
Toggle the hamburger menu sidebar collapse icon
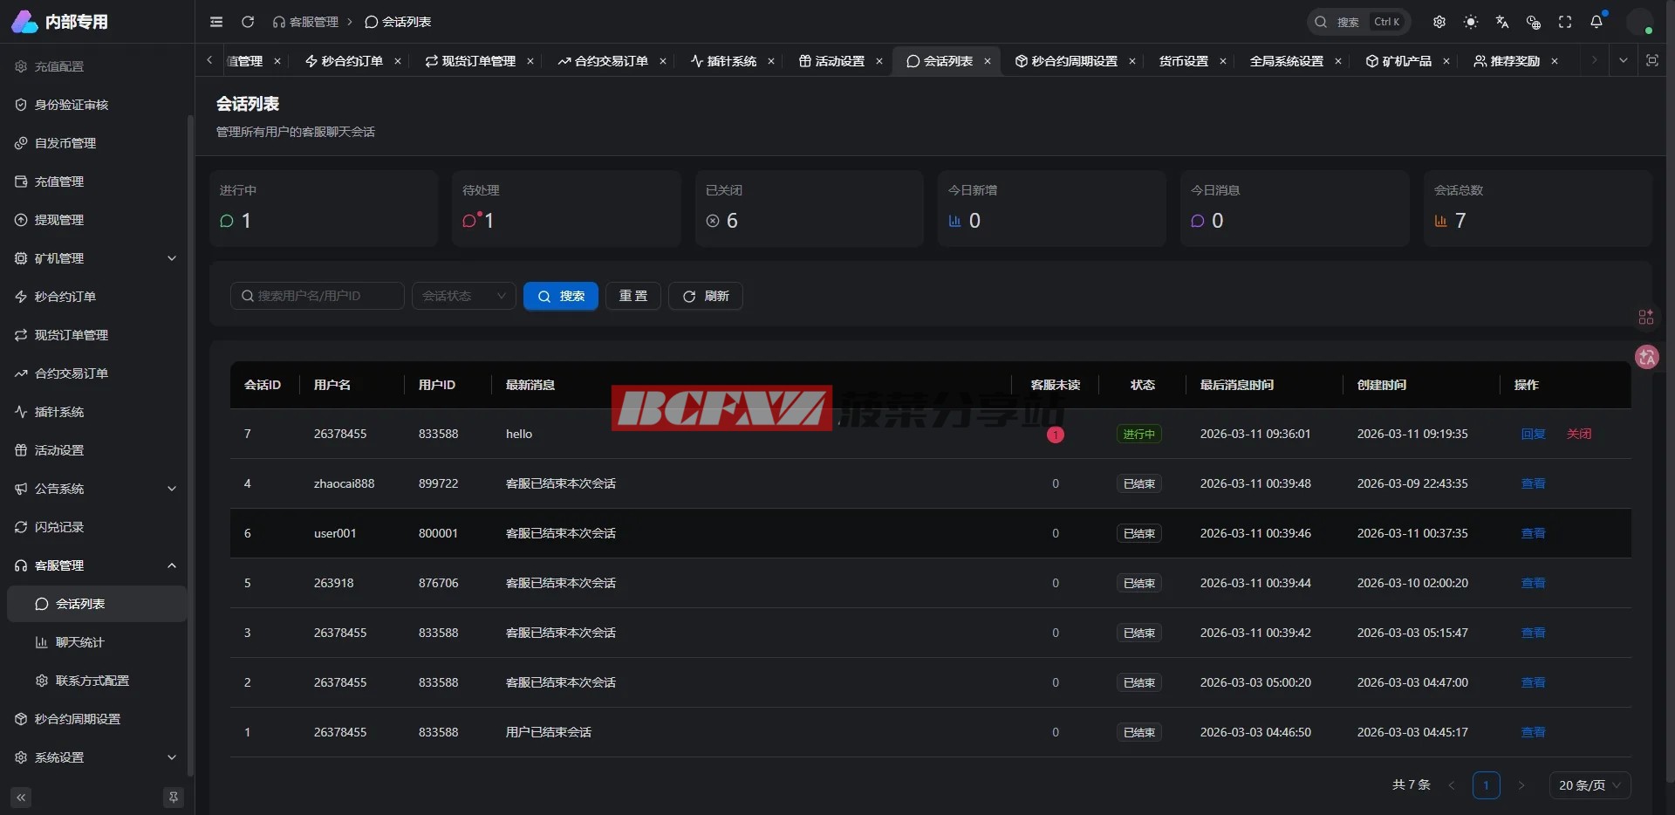click(216, 22)
